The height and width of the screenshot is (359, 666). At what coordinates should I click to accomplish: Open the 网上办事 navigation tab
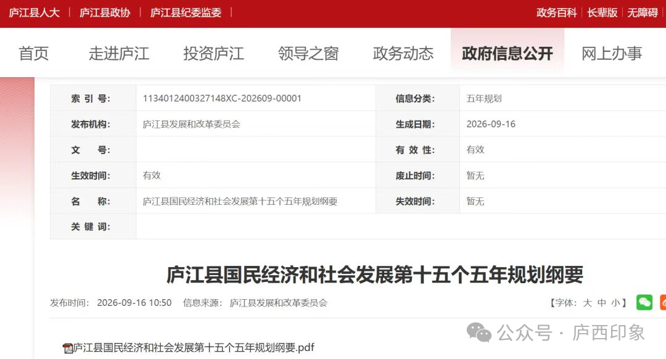pyautogui.click(x=612, y=54)
